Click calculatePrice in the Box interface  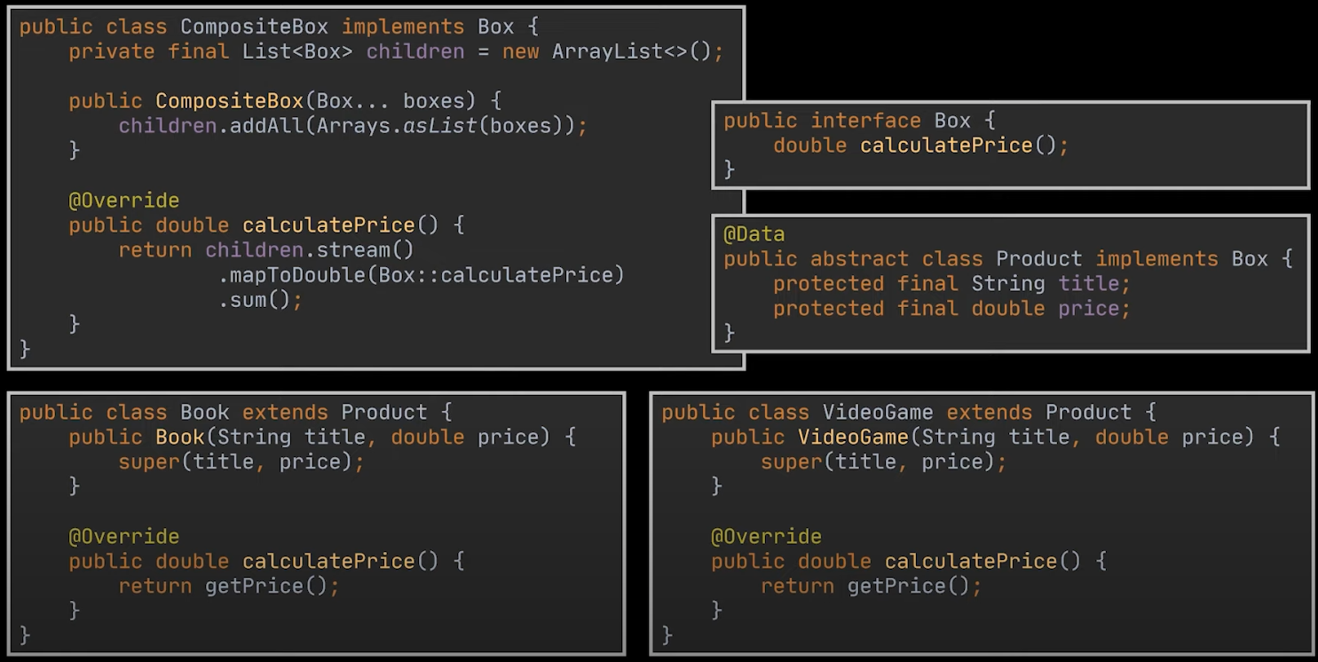click(946, 146)
